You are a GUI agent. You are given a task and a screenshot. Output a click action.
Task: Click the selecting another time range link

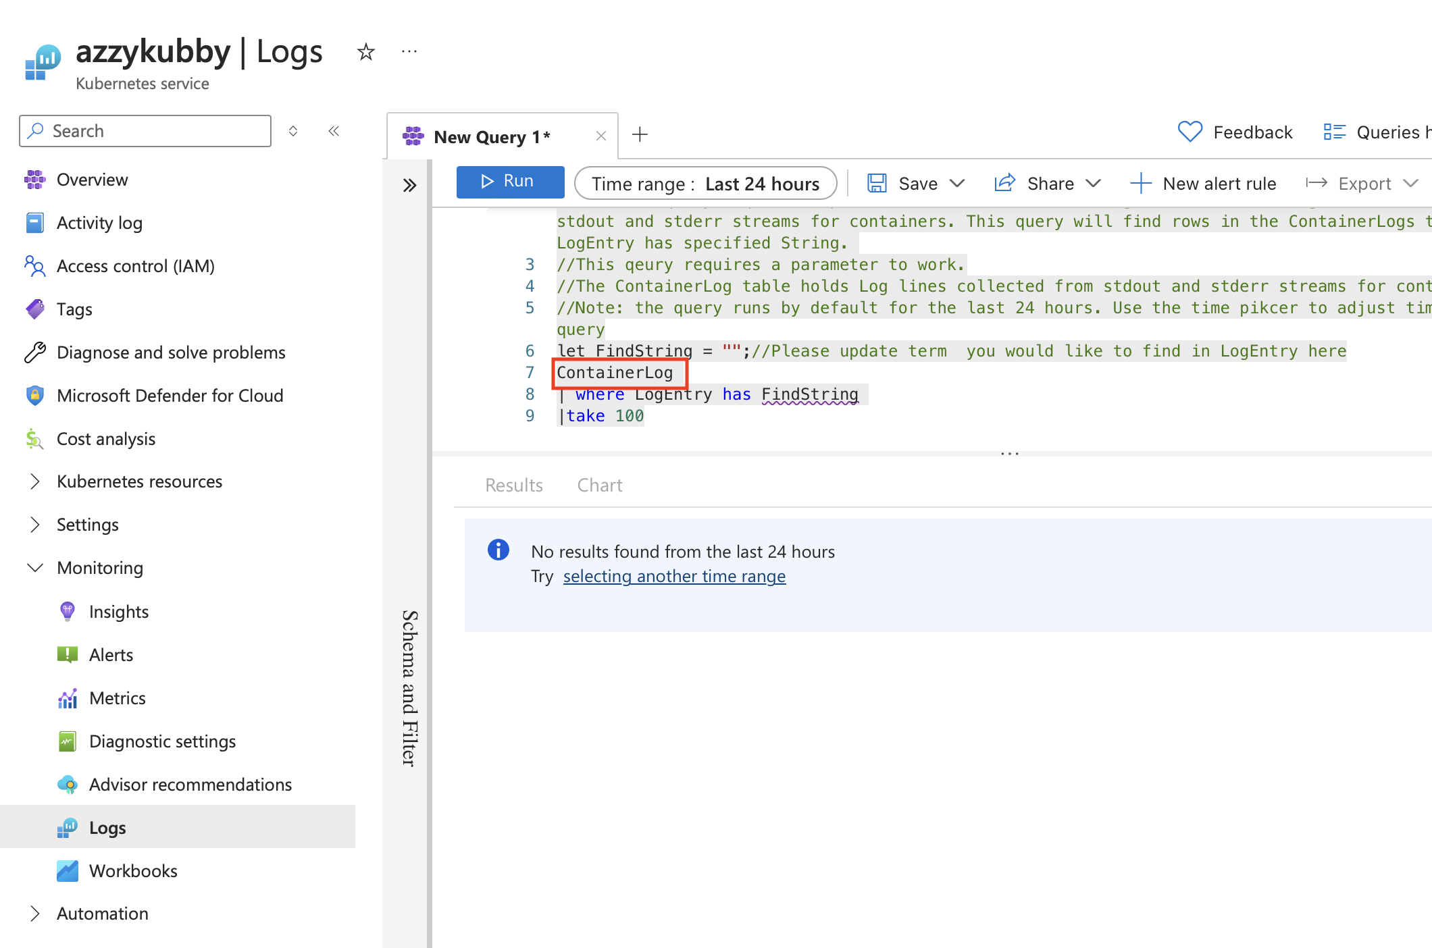(674, 576)
